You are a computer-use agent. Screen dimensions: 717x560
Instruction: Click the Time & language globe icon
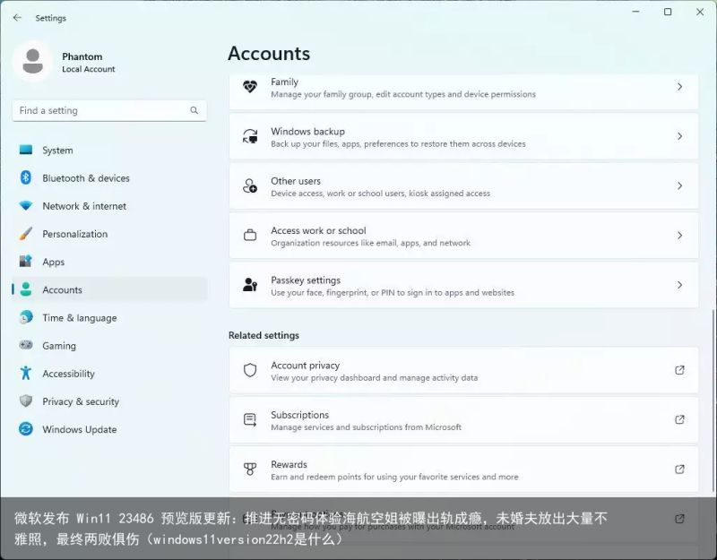pyautogui.click(x=26, y=317)
